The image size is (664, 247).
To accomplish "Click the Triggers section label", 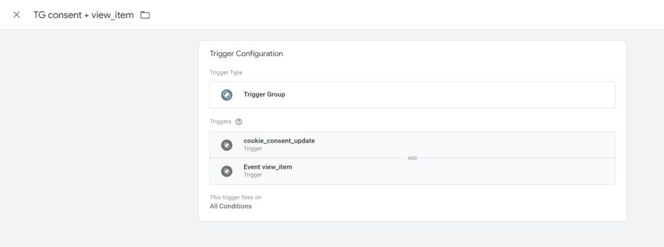I will click(x=220, y=122).
